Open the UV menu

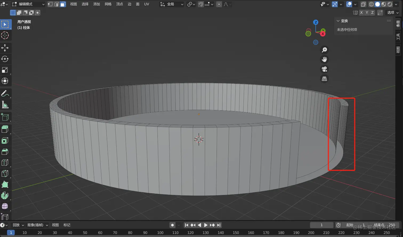147,4
